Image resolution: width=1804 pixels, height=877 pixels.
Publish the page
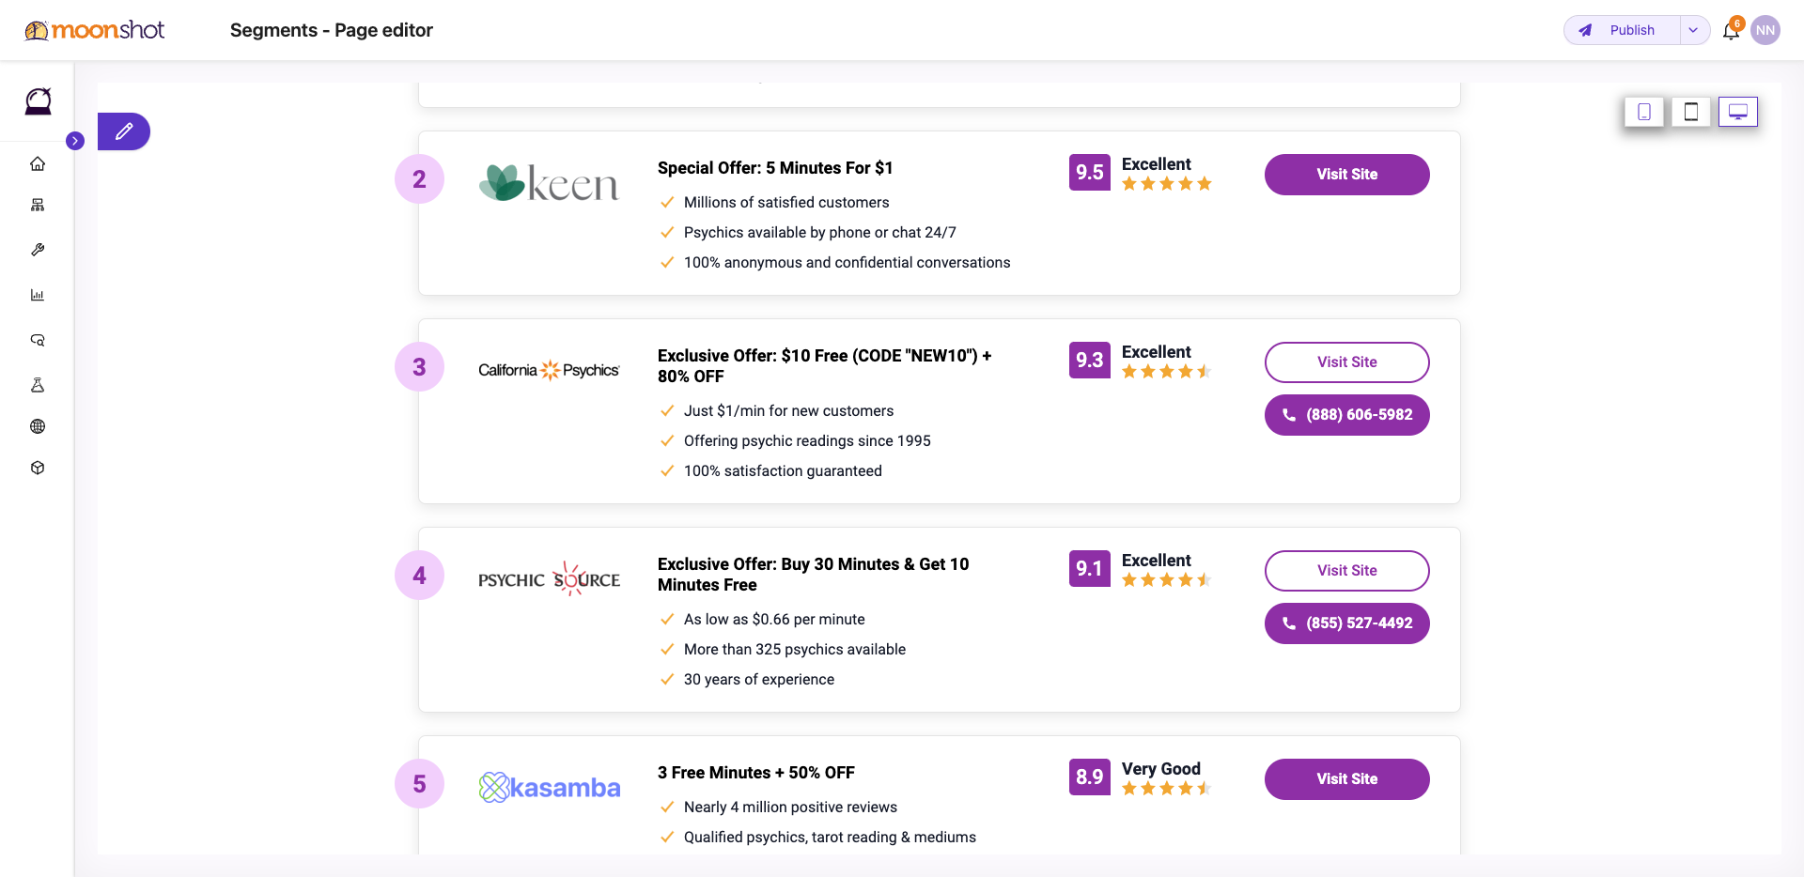click(1622, 30)
